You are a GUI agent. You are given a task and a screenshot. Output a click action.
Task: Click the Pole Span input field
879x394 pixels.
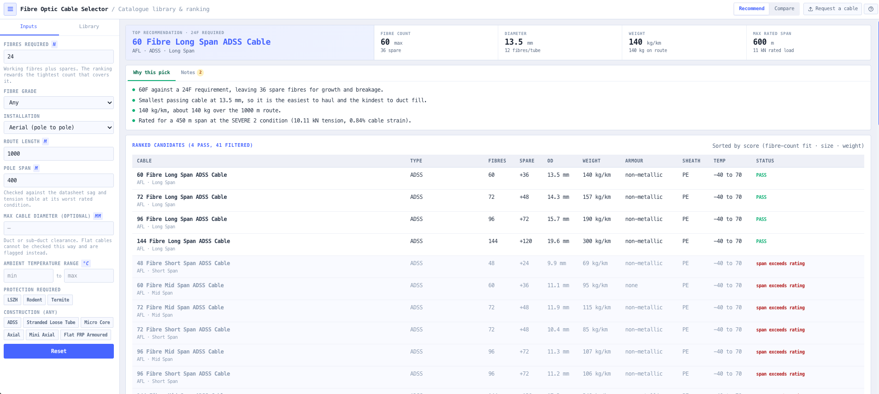tap(59, 180)
